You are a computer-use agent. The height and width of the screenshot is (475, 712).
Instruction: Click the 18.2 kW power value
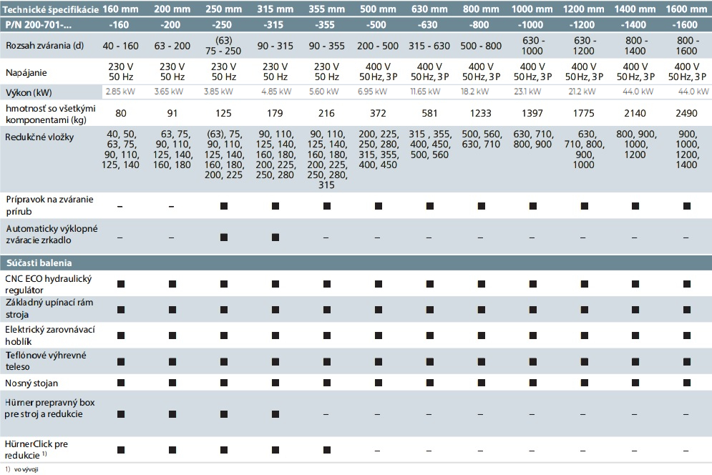[x=475, y=92]
